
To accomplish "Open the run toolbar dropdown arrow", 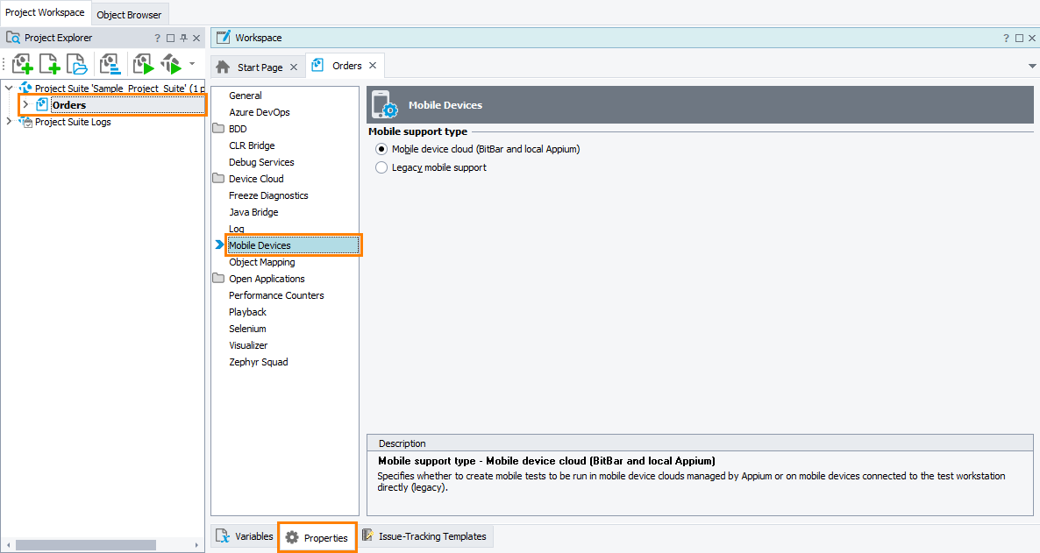I will click(x=192, y=63).
